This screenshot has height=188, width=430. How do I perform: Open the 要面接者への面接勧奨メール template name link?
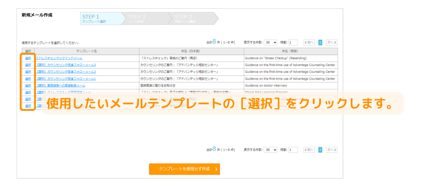click(61, 86)
